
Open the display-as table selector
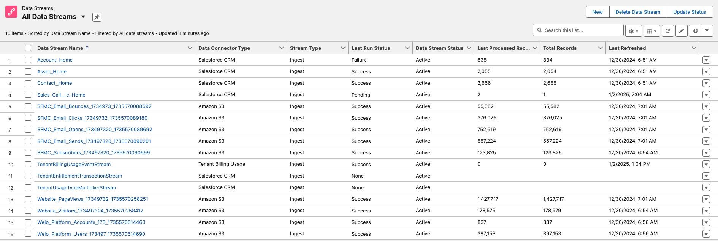point(652,31)
